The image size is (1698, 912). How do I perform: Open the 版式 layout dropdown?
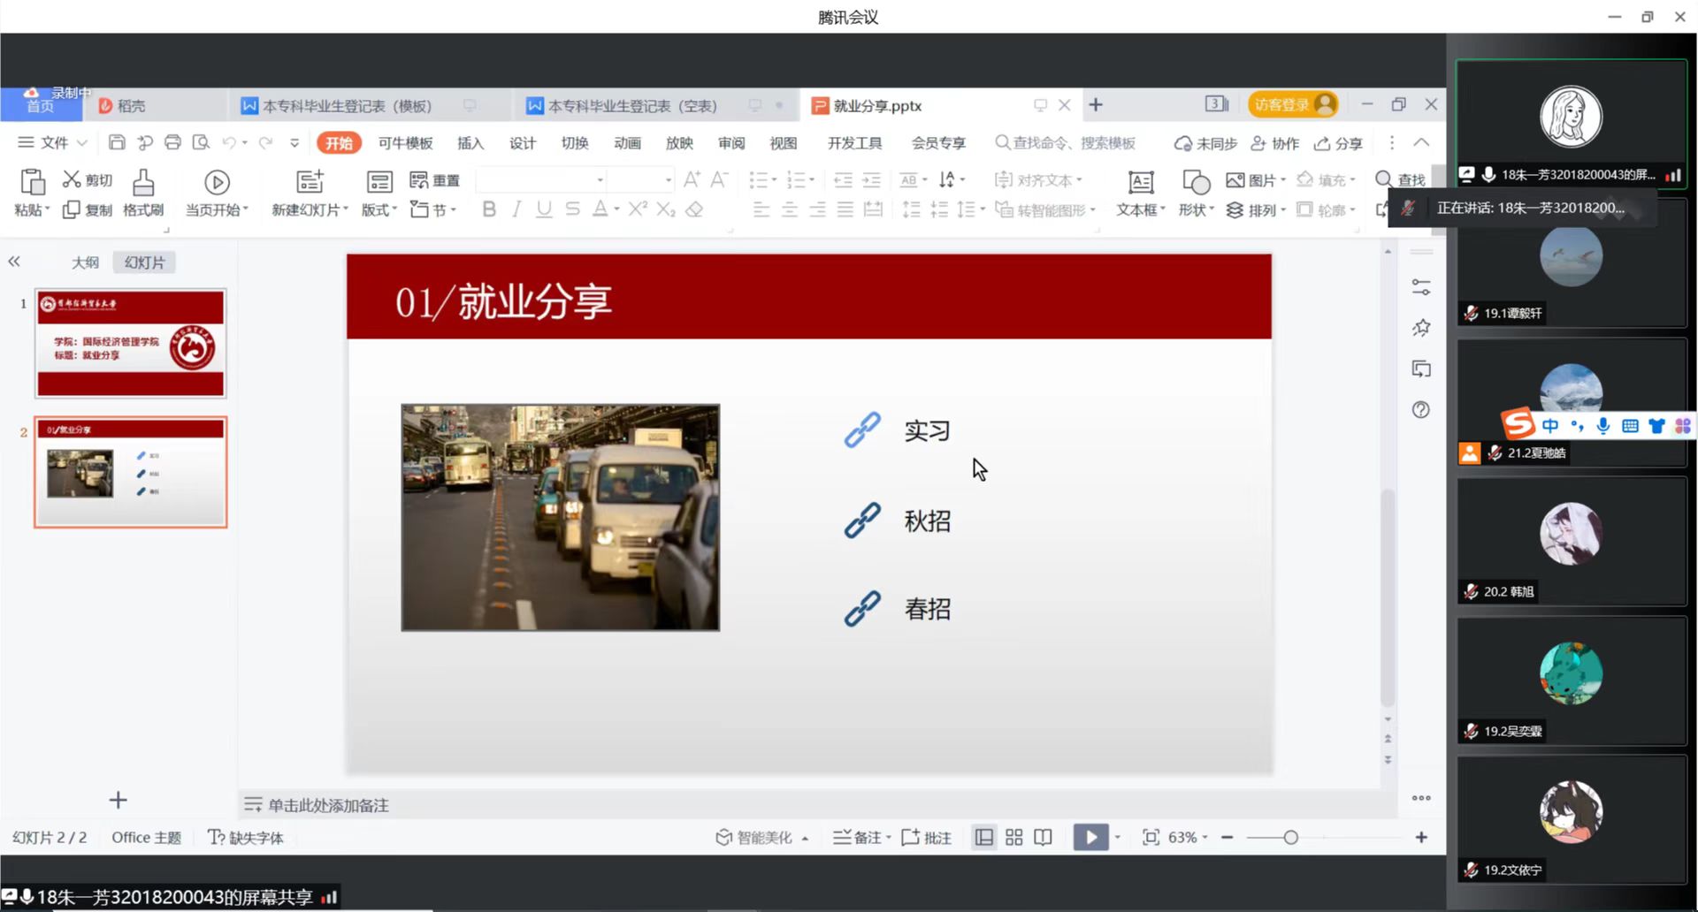378,210
